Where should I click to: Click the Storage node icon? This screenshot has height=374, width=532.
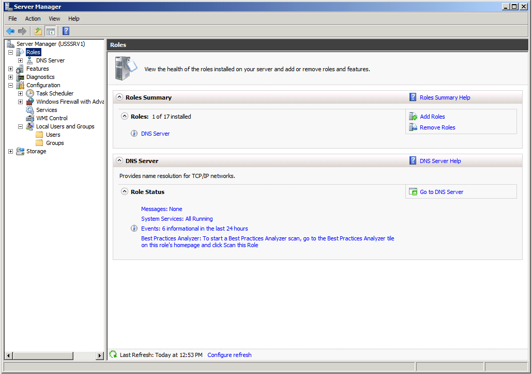coord(20,151)
